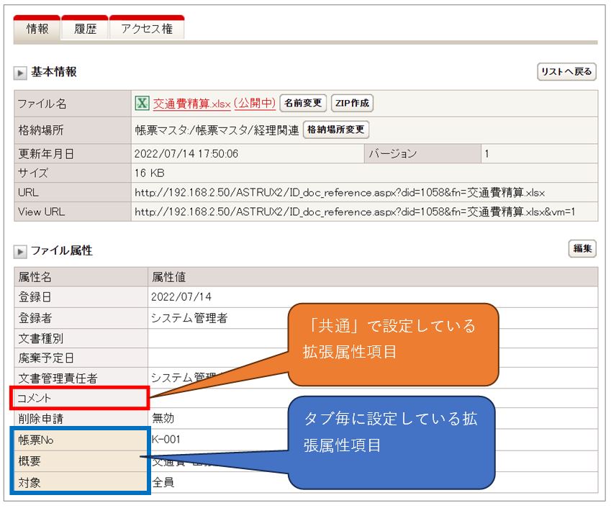Open the 履歴 tab
This screenshot has height=508, width=611.
(x=85, y=29)
